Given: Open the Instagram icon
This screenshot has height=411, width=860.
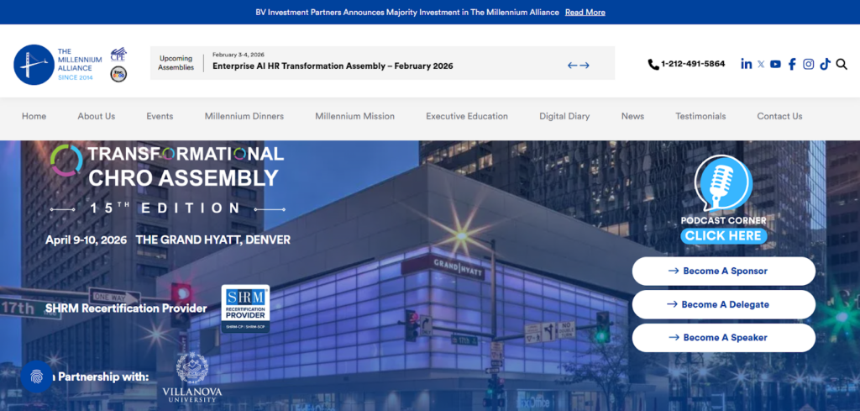Looking at the screenshot, I should point(809,64).
